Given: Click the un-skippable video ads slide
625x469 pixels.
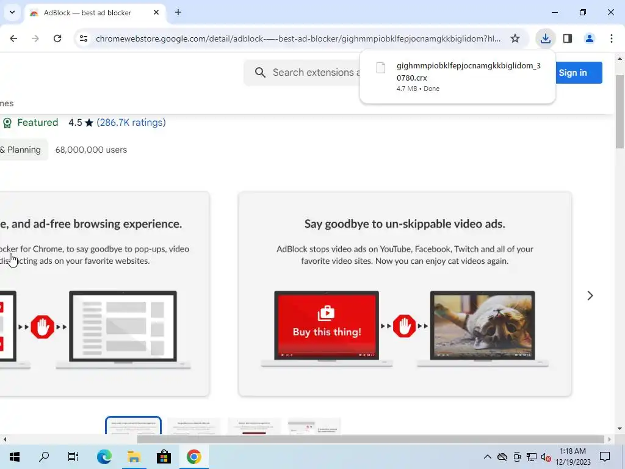Looking at the screenshot, I should [x=405, y=294].
